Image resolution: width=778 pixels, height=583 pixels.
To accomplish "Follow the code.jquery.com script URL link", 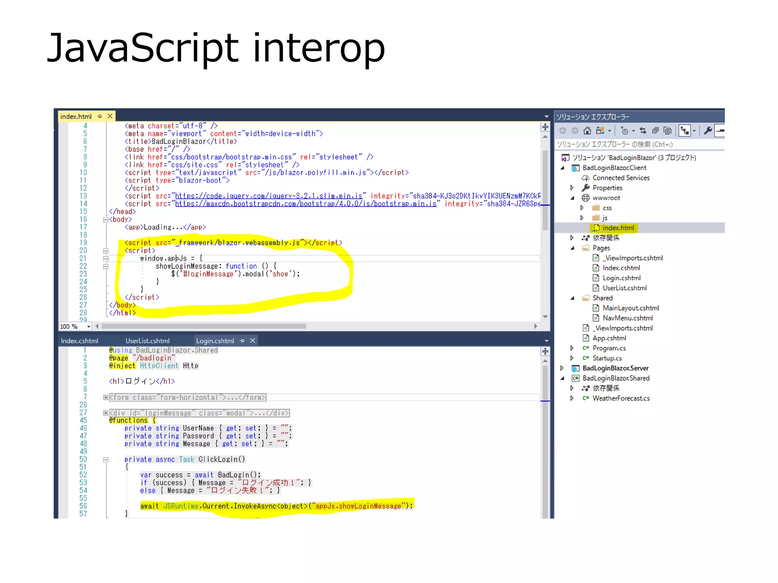I will tap(269, 196).
